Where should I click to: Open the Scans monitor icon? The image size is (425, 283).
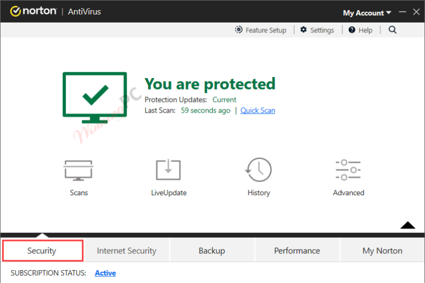[79, 170]
